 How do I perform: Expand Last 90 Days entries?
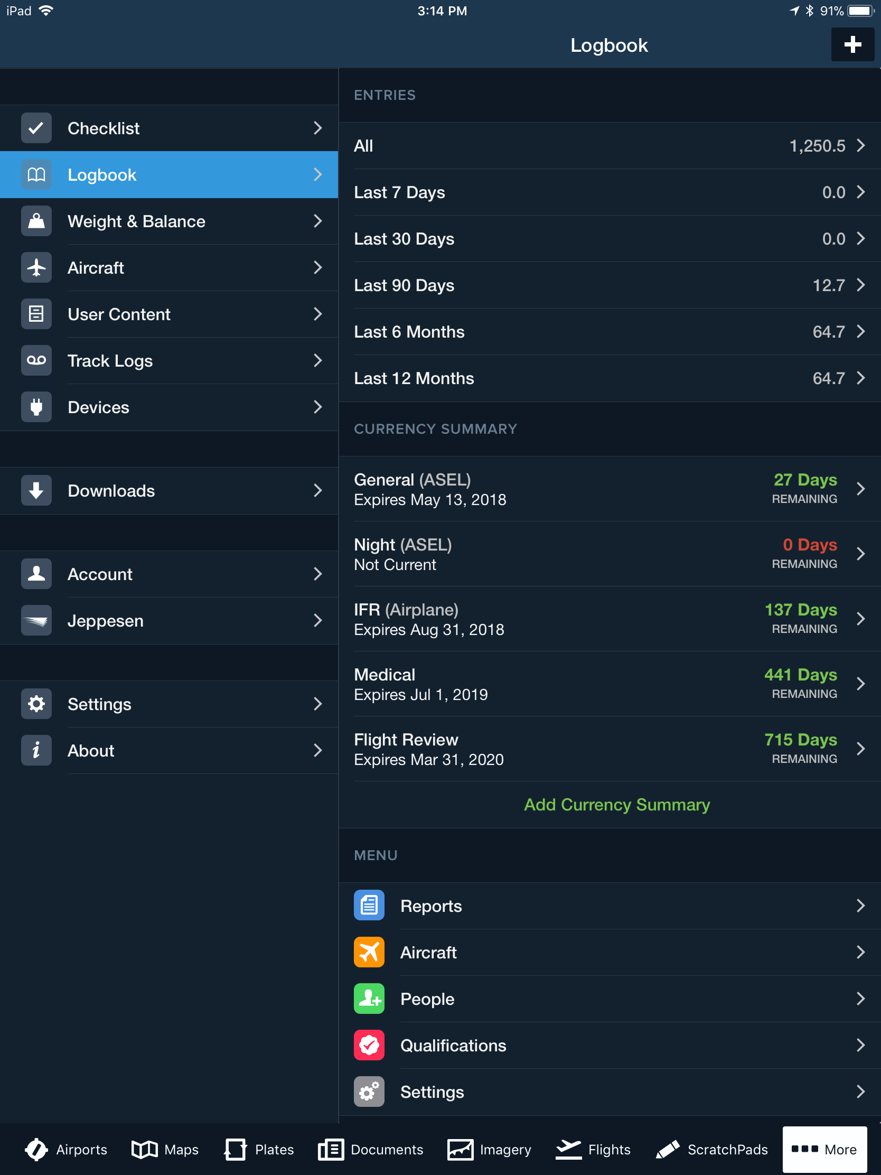click(x=860, y=285)
